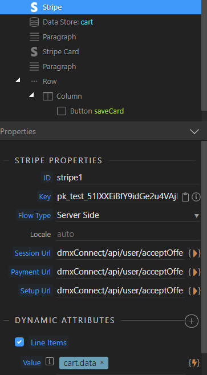207x375 pixels.
Task: Click the saveCard Button square icon
Action: (62, 111)
